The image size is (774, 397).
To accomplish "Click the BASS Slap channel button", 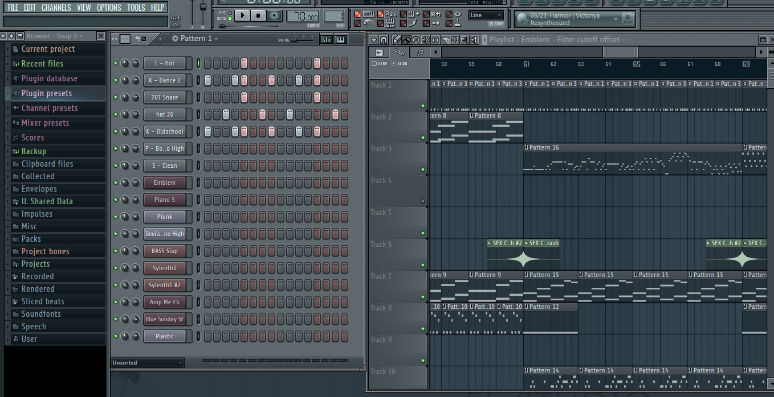I will click(x=165, y=251).
